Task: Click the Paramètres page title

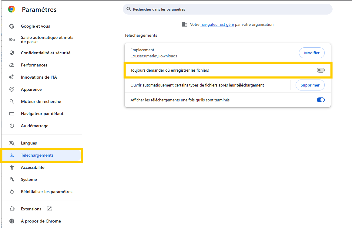Action: (x=39, y=9)
